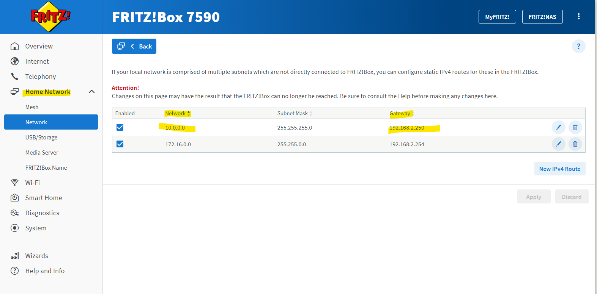The width and height of the screenshot is (597, 294).
Task: Click the Overview house icon
Action: pos(15,46)
